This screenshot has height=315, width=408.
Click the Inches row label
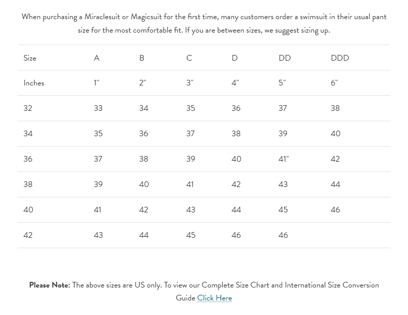(x=34, y=83)
